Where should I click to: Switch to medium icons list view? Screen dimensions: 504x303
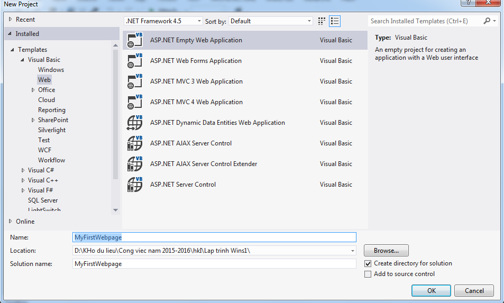pyautogui.click(x=335, y=21)
